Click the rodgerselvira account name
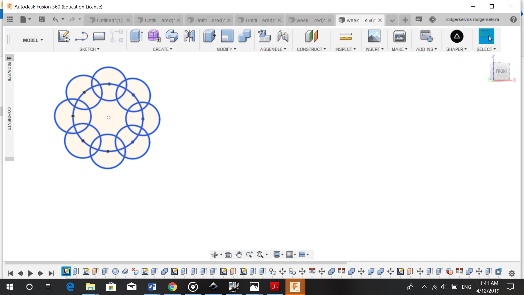 point(472,19)
